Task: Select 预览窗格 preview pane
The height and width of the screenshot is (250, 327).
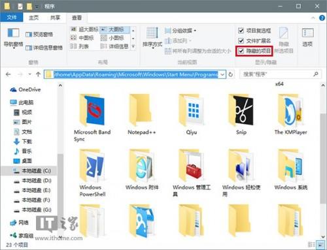Action: [x=39, y=34]
